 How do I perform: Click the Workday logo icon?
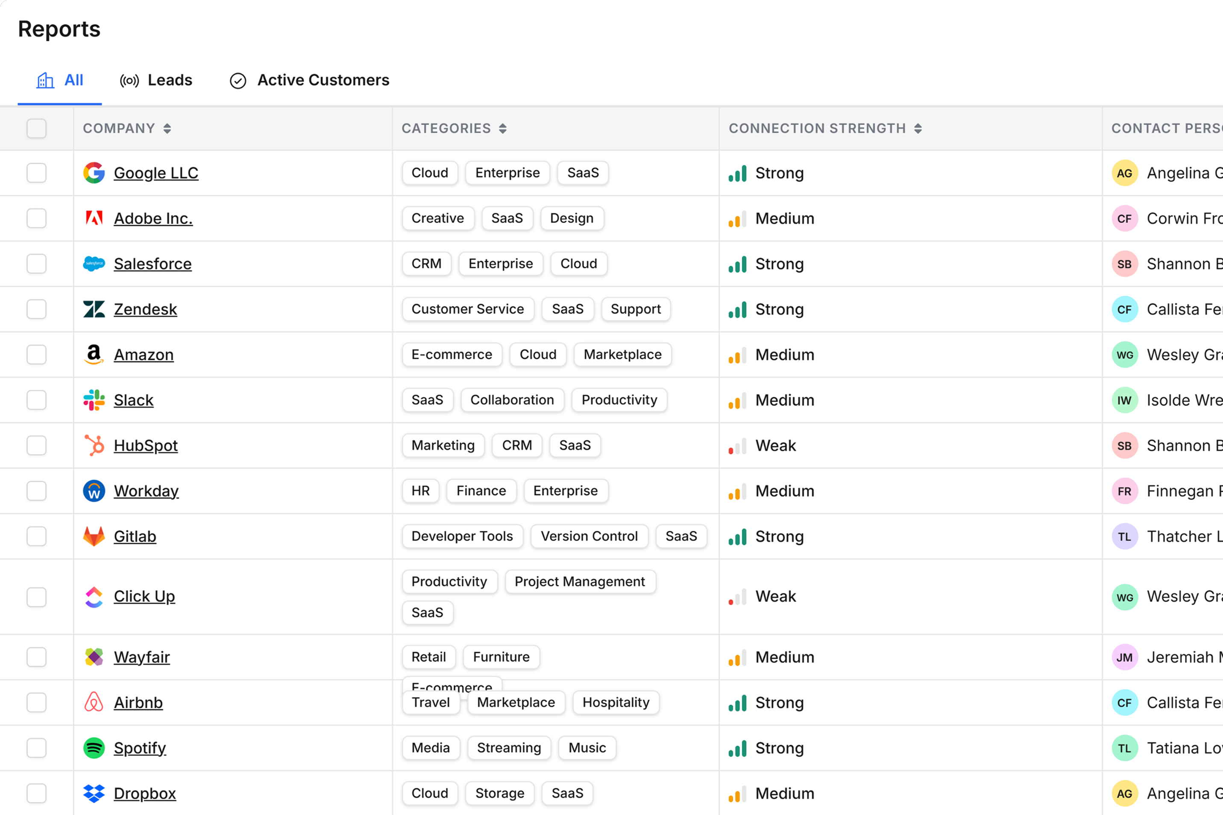94,491
